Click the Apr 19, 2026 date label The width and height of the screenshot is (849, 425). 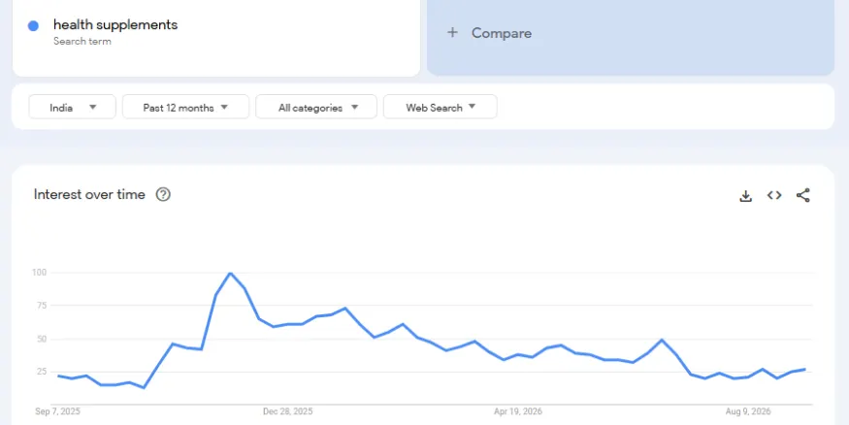(518, 411)
